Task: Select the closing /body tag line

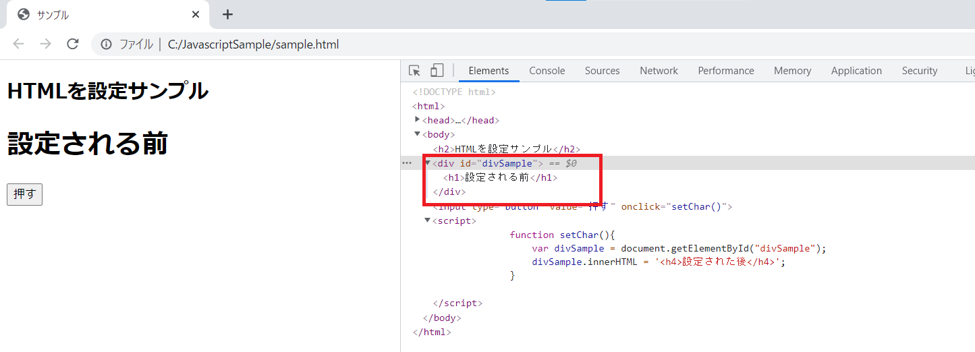Action: (442, 318)
